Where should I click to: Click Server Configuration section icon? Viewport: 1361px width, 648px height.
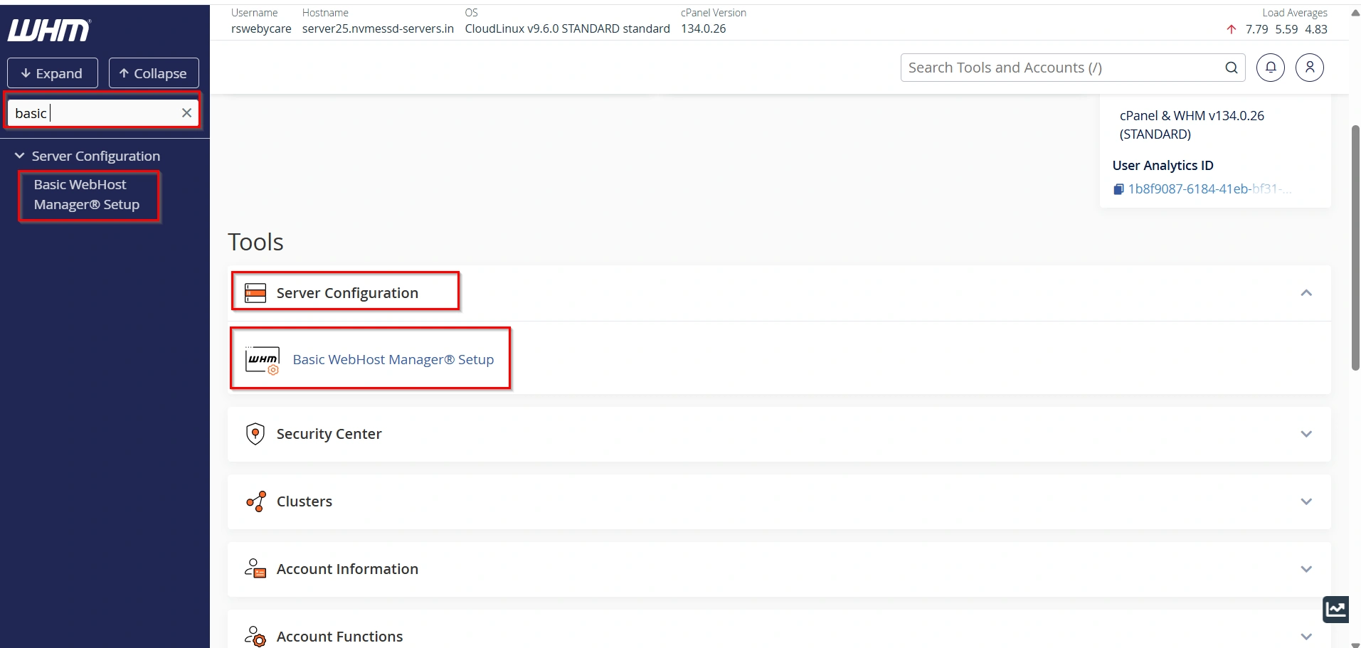255,293
